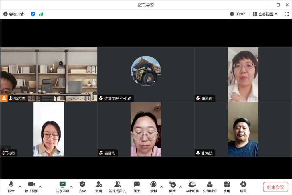Open 分组讨论 breakout rooms
Screen dimensions: 292x195
210,187
